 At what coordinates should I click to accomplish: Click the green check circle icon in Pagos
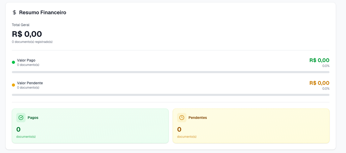21,118
